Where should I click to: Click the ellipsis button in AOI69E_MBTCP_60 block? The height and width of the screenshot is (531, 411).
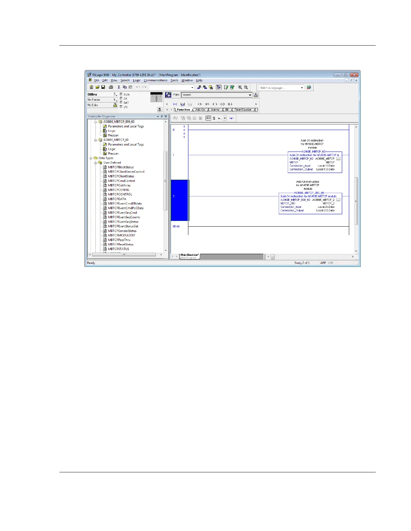[x=338, y=159]
